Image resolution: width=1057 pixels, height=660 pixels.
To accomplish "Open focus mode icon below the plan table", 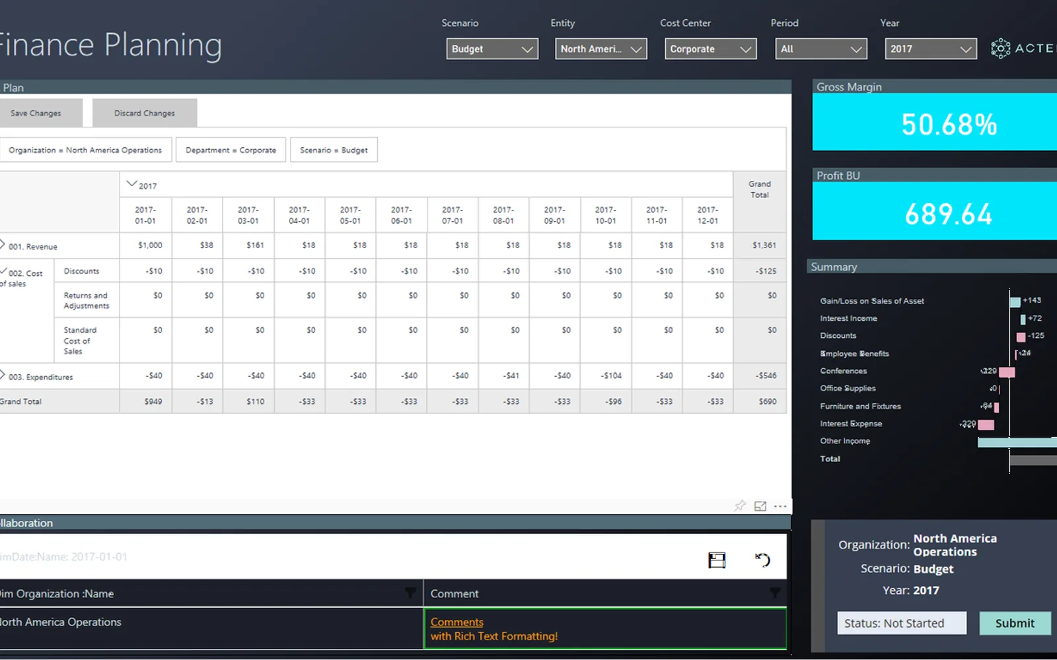I will 760,506.
